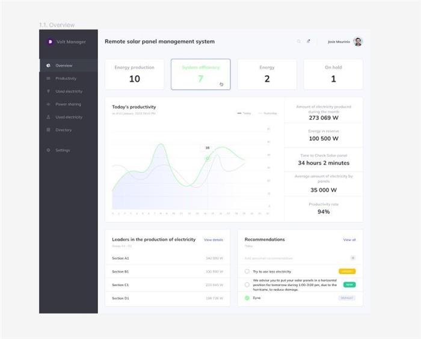Uncheck the green Eyve recommendation checkbox
This screenshot has width=421, height=339.
pyautogui.click(x=247, y=298)
